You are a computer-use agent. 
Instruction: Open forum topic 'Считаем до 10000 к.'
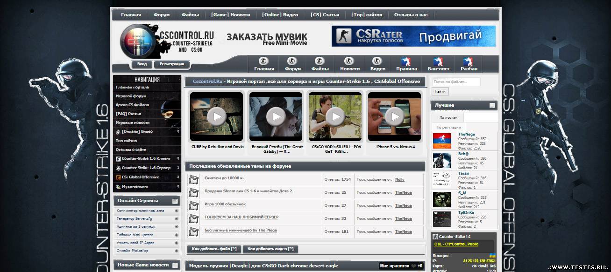224,179
